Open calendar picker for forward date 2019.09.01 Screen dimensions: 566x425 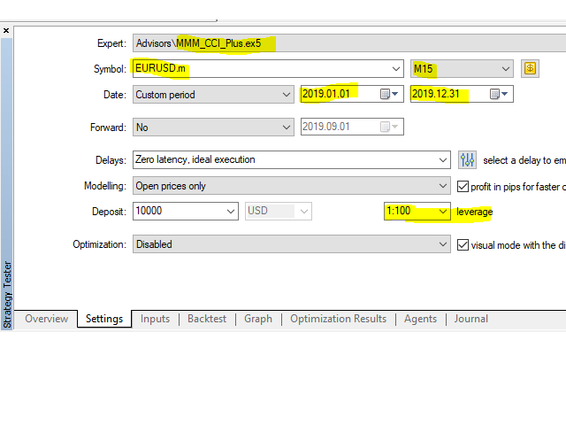[x=389, y=127]
